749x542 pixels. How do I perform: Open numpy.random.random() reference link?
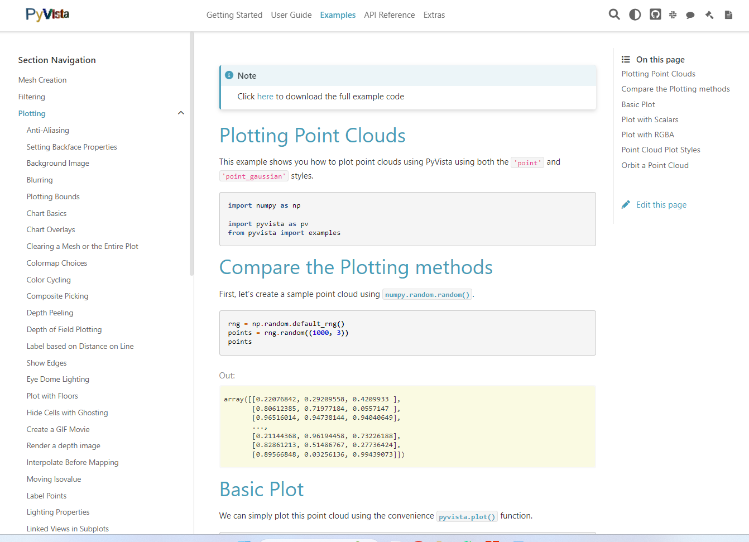427,295
